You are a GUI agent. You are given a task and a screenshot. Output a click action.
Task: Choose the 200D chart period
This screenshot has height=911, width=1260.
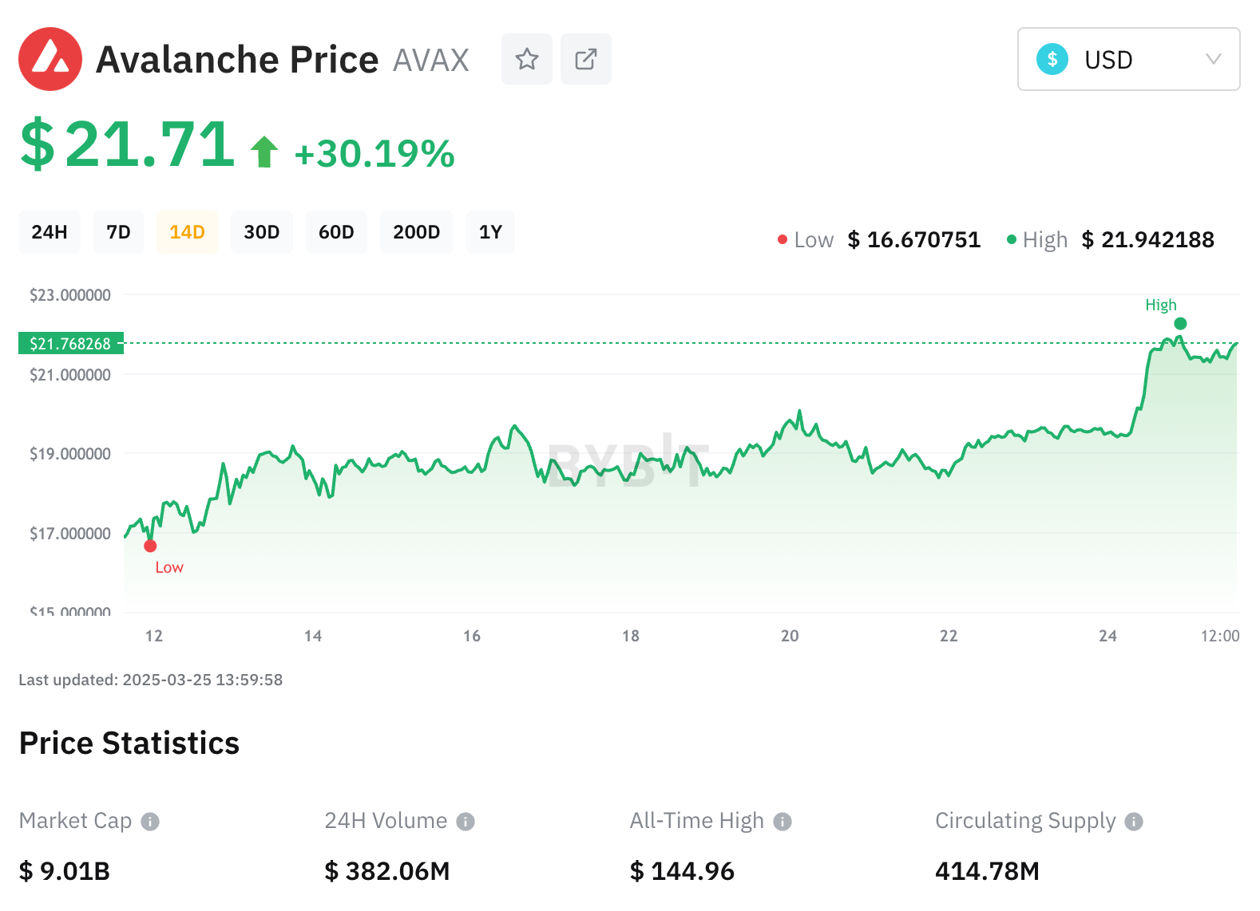(x=416, y=232)
